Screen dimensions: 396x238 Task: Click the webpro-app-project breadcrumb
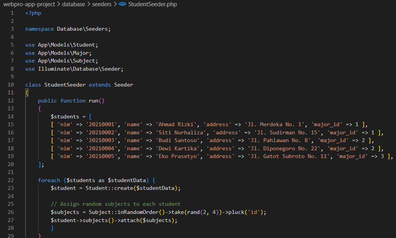(x=29, y=4)
